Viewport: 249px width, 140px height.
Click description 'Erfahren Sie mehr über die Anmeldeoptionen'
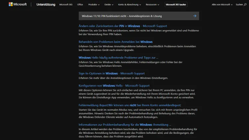[123, 78]
